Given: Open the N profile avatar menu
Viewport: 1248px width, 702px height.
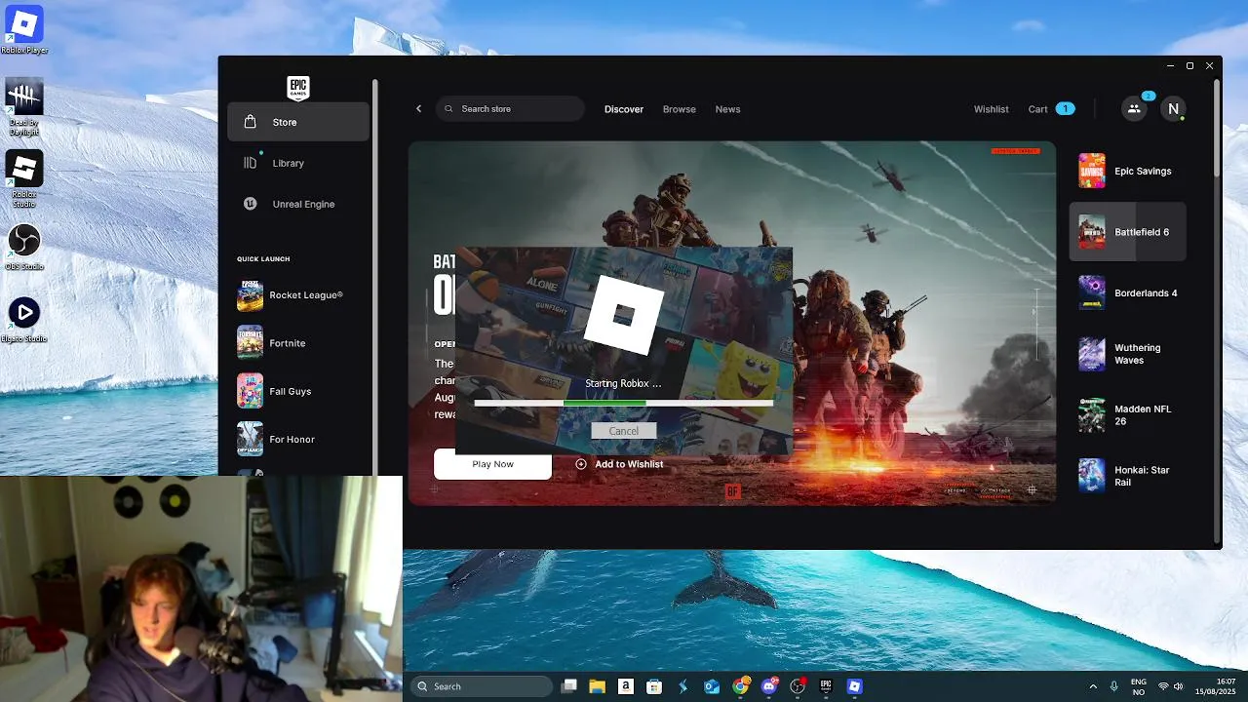Looking at the screenshot, I should [1174, 109].
